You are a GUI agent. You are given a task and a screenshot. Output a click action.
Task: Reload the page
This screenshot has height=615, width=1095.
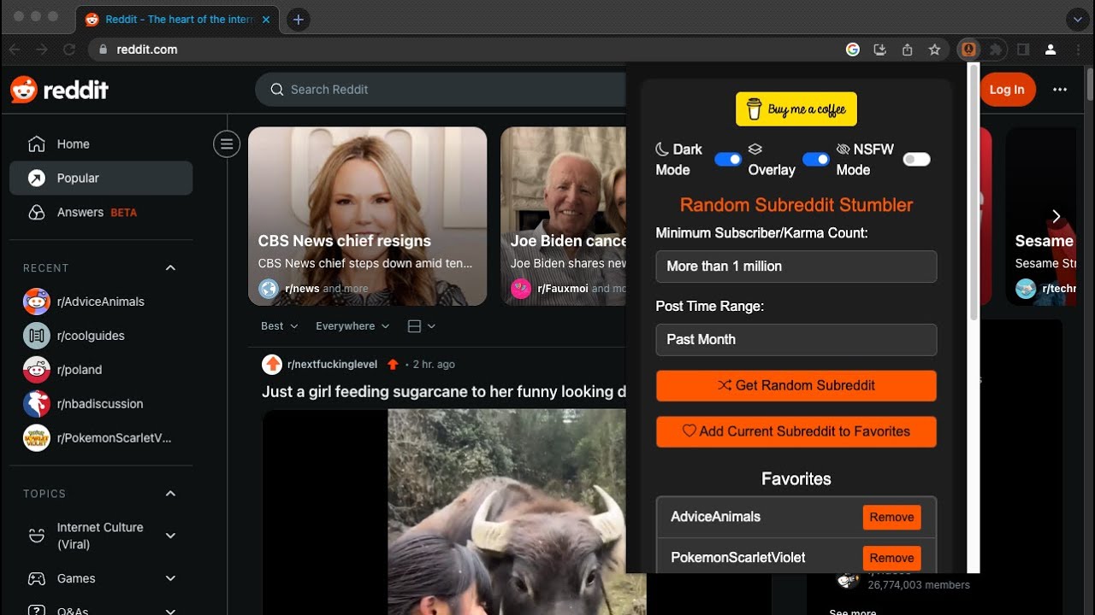[69, 50]
